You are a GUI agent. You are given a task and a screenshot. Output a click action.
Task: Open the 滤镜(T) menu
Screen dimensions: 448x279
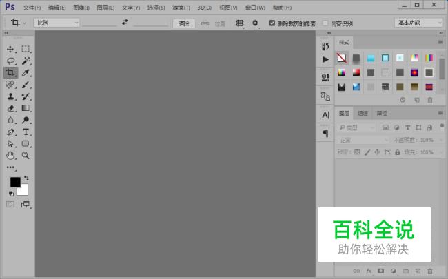coord(181,8)
